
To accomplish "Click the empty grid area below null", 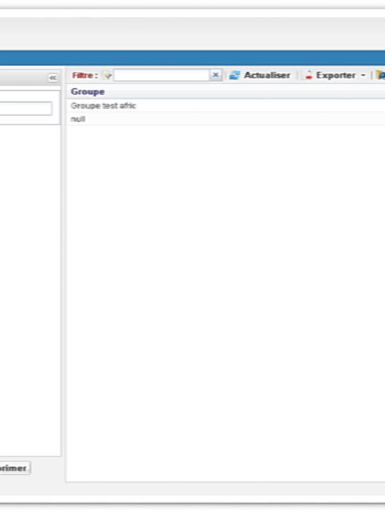I will pos(225,289).
